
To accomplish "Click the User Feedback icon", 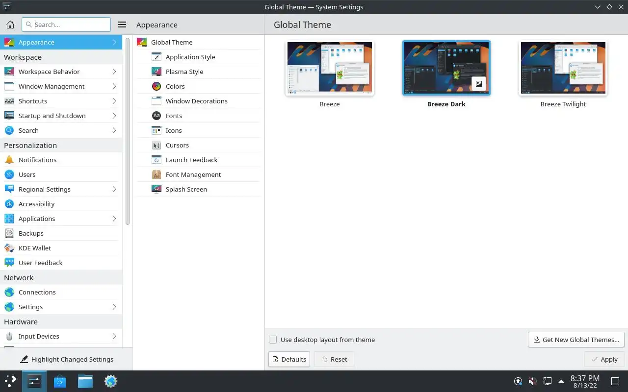I will pos(9,263).
